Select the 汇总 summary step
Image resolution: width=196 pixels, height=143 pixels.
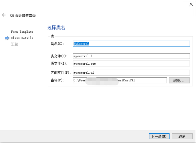coord(14,44)
